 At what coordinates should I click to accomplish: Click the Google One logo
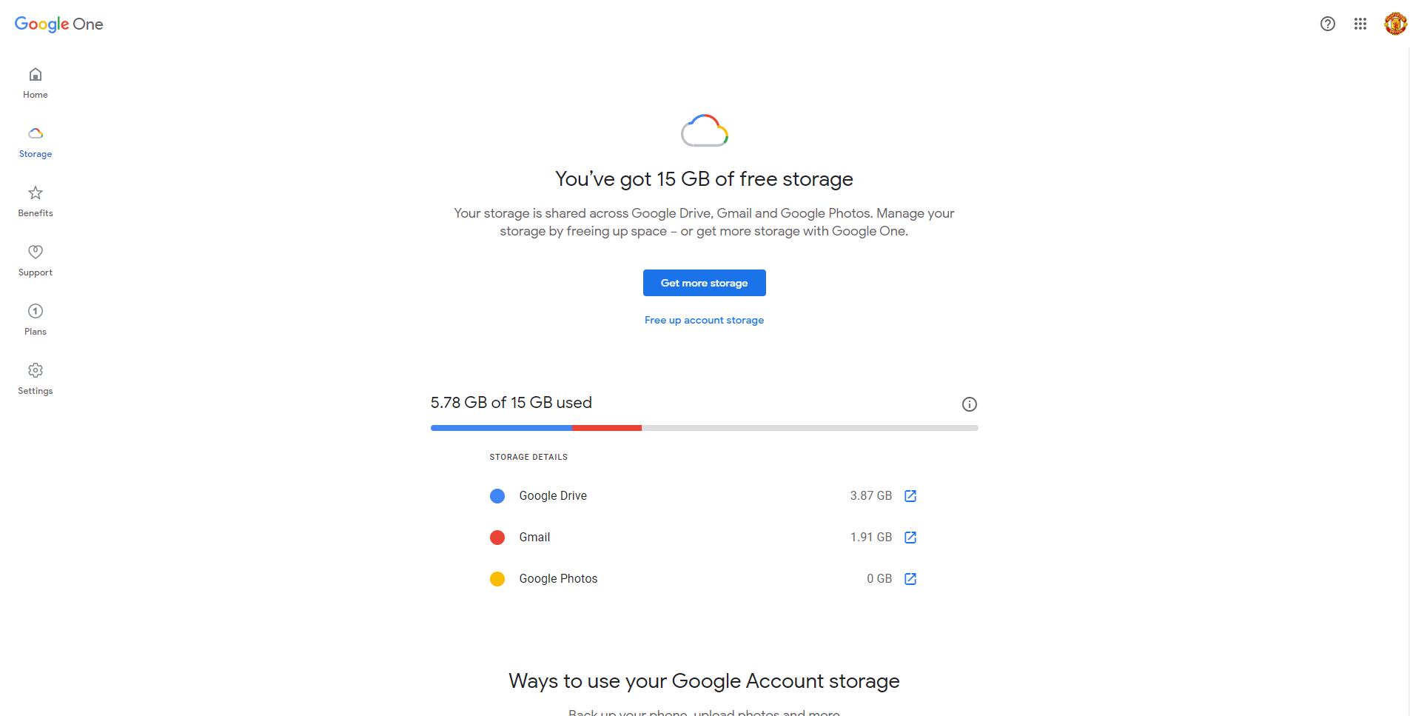[x=59, y=24]
